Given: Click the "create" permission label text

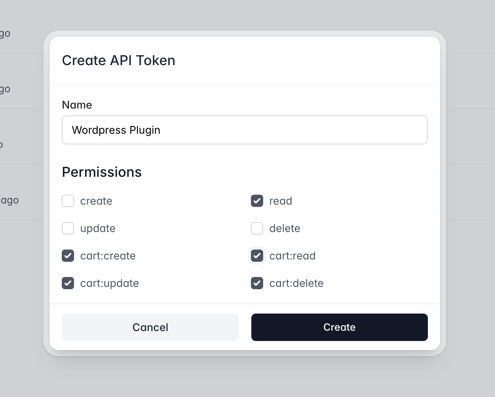Looking at the screenshot, I should [x=96, y=201].
